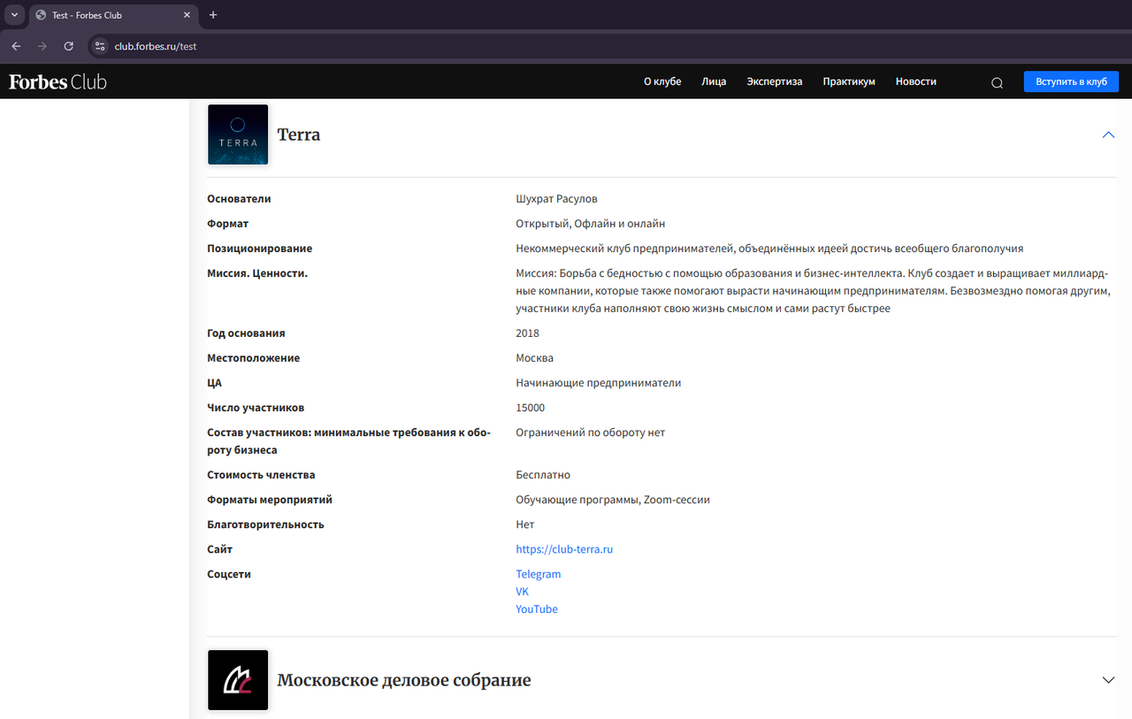The image size is (1132, 719).
Task: Click the Миссия. Ценности. row label
Action: [257, 273]
